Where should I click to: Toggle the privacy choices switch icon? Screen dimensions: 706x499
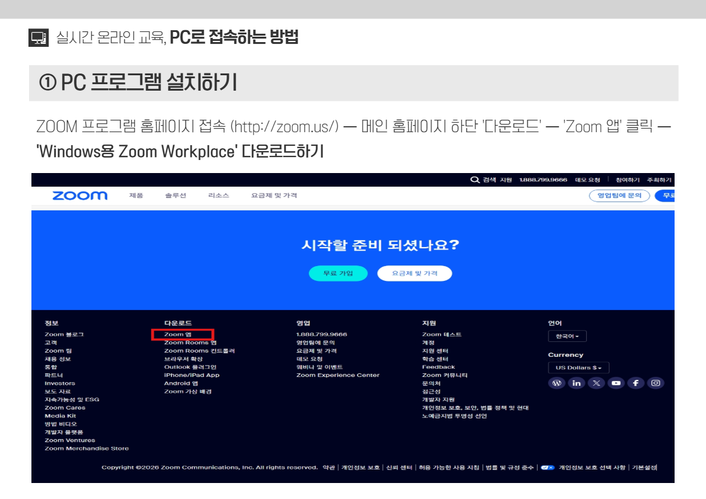(547, 468)
